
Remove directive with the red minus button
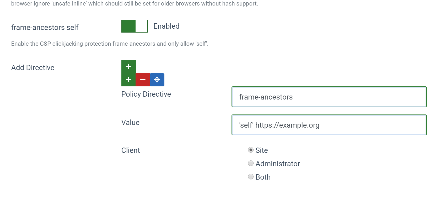pos(143,80)
